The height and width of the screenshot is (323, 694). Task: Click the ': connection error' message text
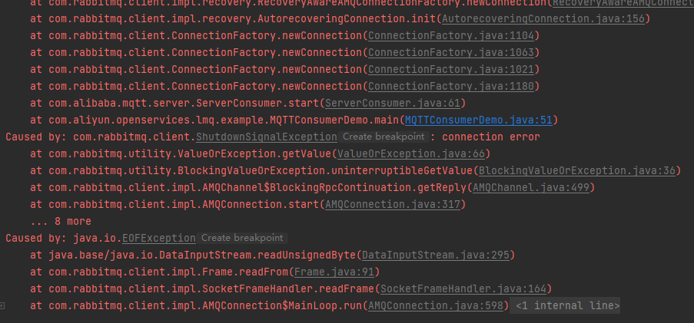485,137
